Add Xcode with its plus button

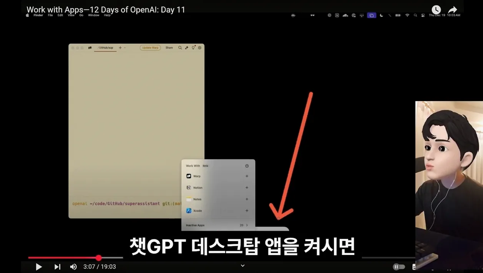click(x=247, y=211)
